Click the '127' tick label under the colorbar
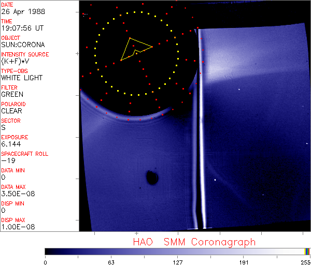311x265 pixels. pyautogui.click(x=177, y=261)
